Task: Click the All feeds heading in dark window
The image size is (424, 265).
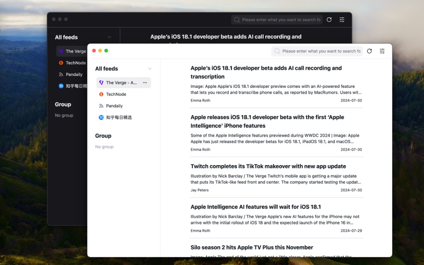Action: 66,37
